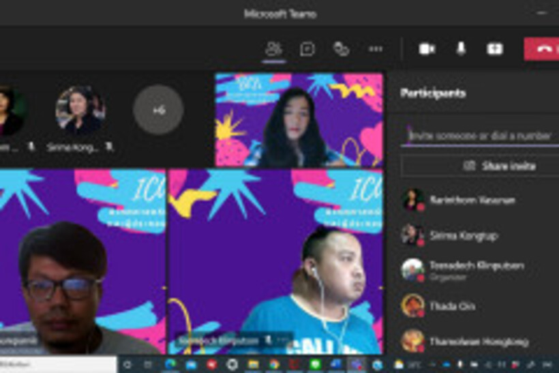
Task: Toggle the microphone mute button
Action: click(462, 49)
